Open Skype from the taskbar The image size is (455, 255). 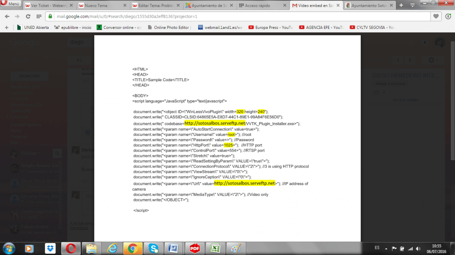click(153, 249)
